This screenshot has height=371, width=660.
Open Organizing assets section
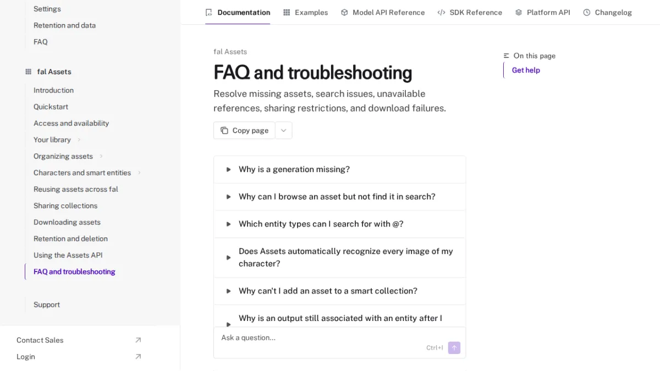pos(63,156)
